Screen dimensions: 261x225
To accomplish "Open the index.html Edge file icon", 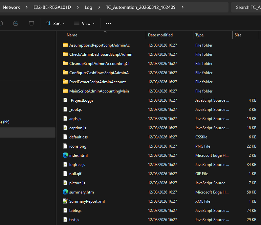I will click(x=65, y=155).
